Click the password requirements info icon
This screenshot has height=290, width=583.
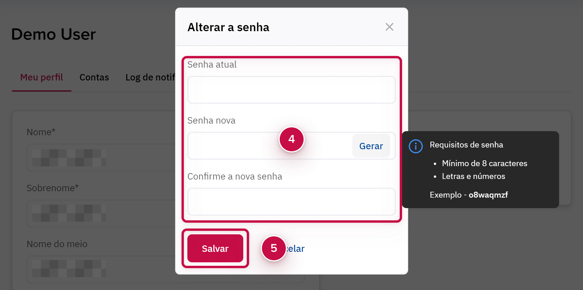coord(415,146)
